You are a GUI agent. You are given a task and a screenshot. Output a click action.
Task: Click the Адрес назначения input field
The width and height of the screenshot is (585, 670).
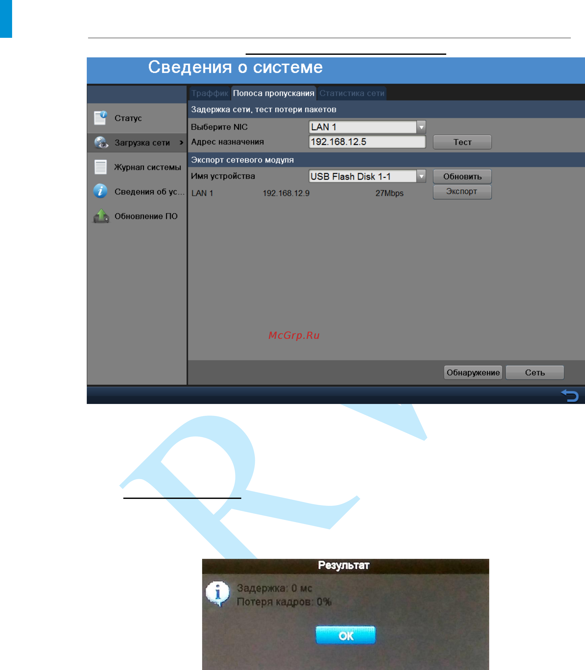[x=367, y=142]
